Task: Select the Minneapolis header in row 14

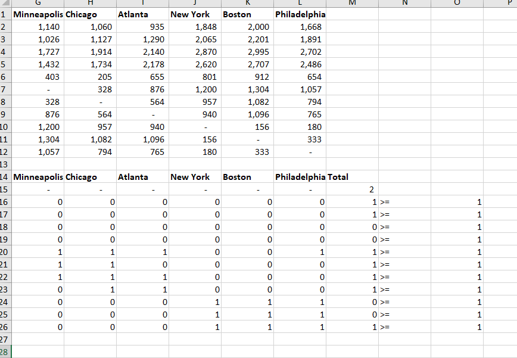Action: (38, 177)
